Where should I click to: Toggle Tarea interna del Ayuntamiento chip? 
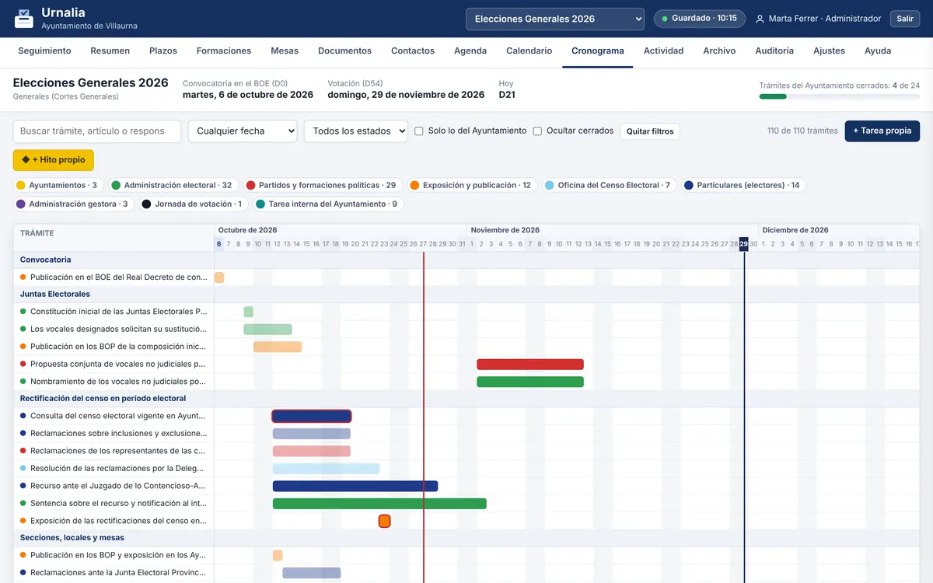tap(327, 204)
